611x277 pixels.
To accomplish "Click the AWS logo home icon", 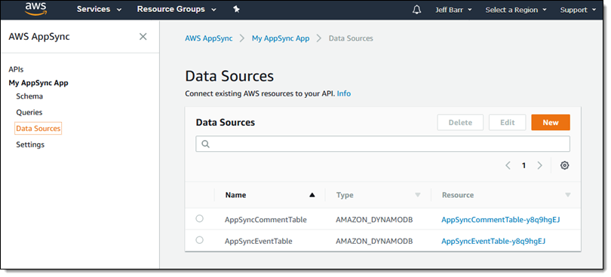I will point(36,9).
